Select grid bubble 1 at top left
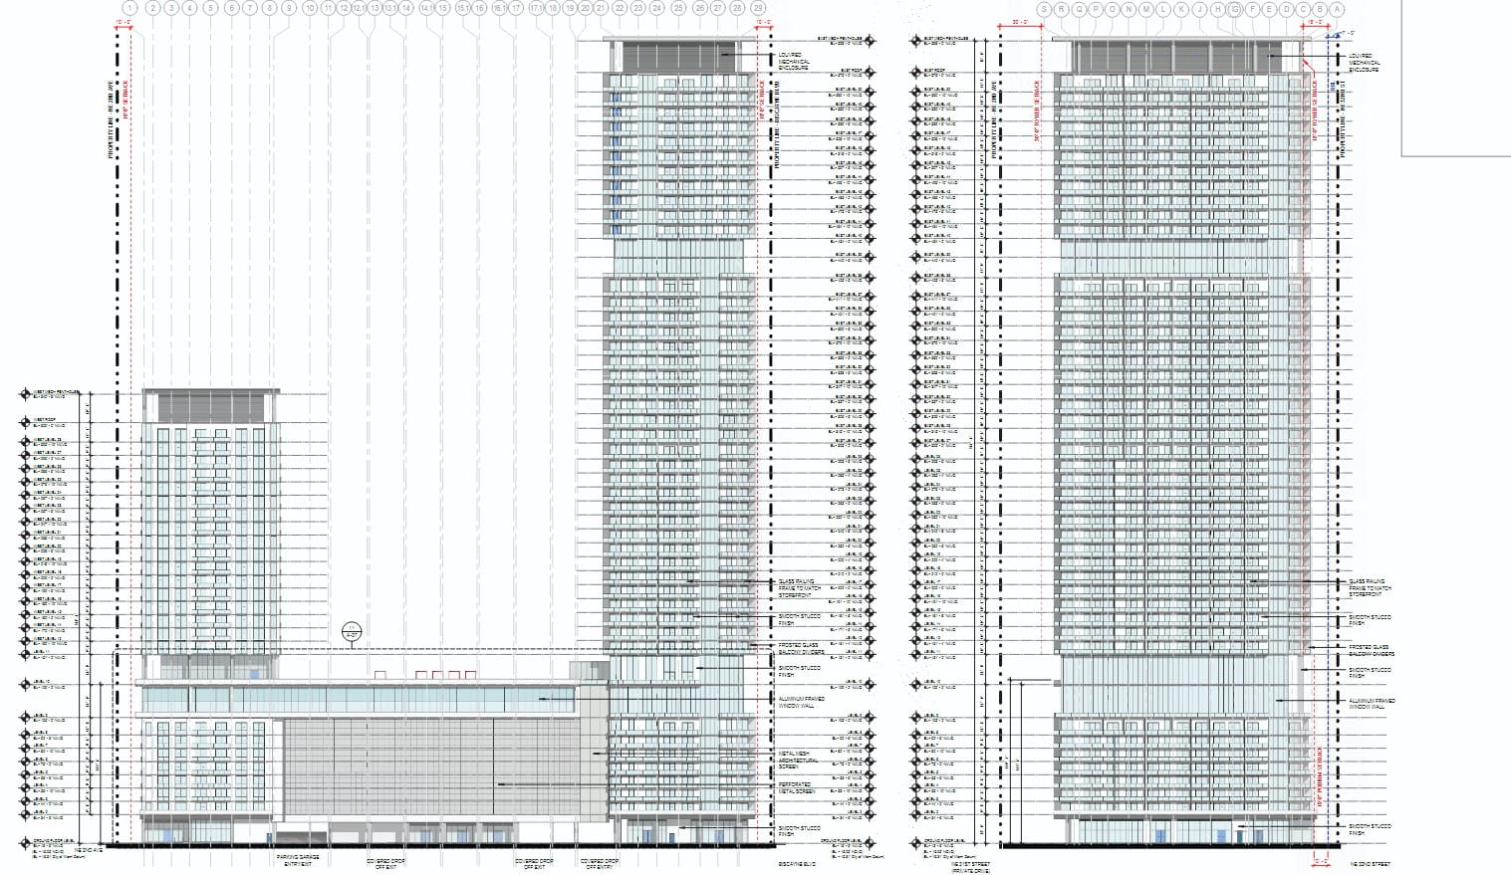Image resolution: width=1511 pixels, height=875 pixels. [129, 9]
